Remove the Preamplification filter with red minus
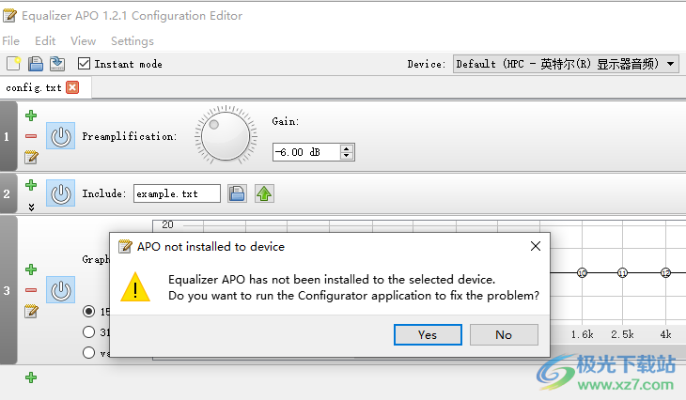Screen dimensions: 686x400 pos(31,136)
